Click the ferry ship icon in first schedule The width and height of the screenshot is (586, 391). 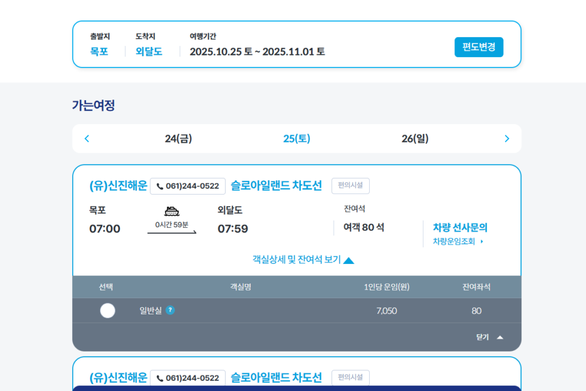click(172, 211)
